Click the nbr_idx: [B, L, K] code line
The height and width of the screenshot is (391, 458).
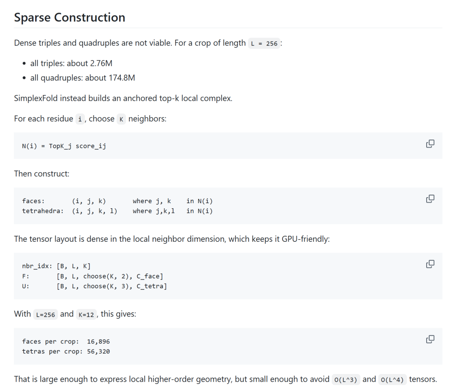tap(56, 266)
